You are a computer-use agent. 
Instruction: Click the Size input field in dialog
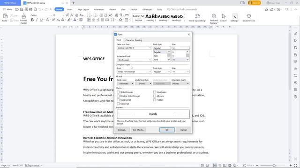point(180,48)
